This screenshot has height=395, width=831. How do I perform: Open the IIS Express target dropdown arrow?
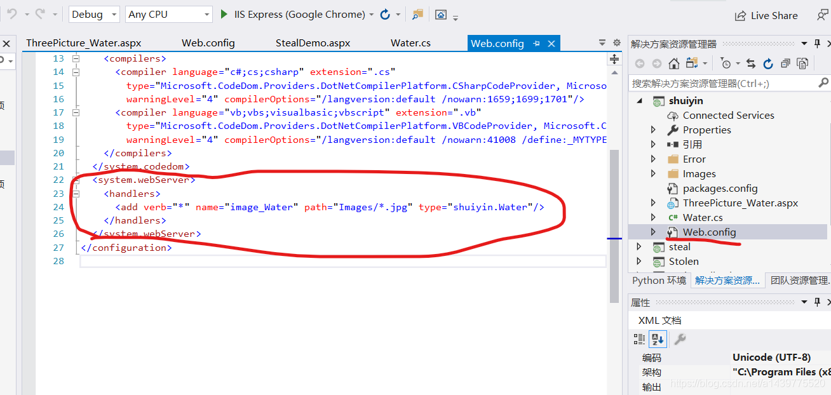click(371, 14)
